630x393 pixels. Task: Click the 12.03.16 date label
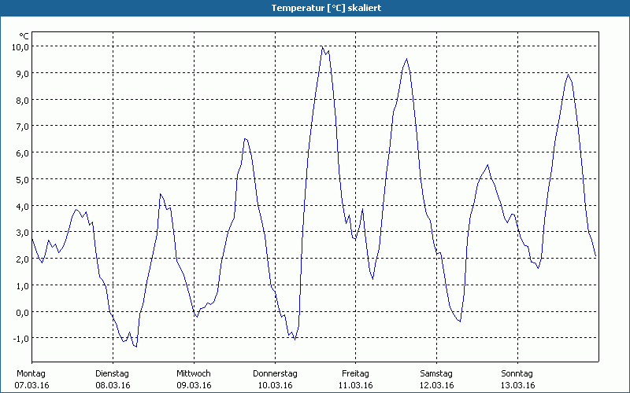437,385
